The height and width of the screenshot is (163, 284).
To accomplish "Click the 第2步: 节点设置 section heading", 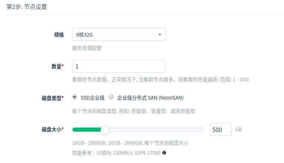I will (x=27, y=7).
